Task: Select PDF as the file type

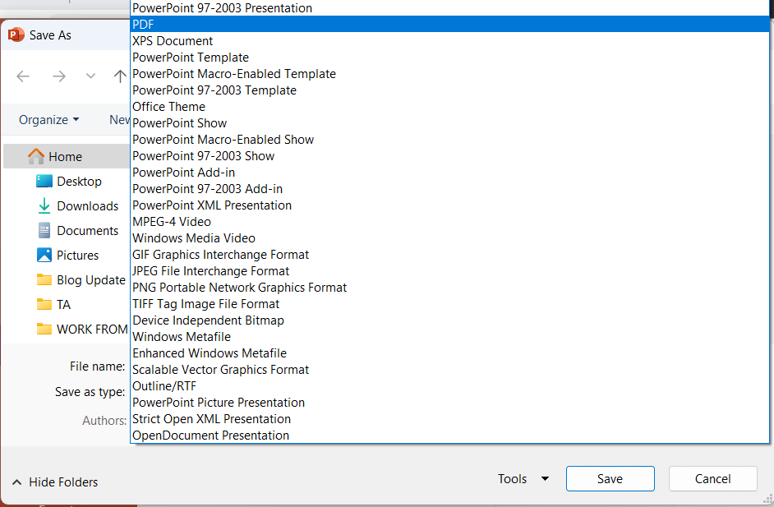Action: point(449,24)
